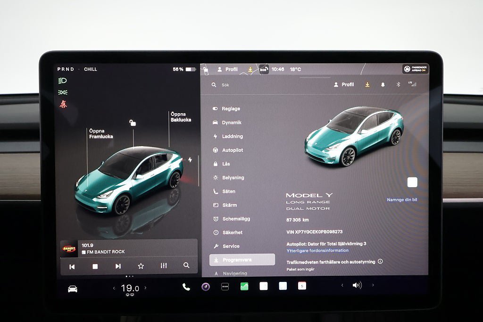Open the camera app icon
This screenshot has height=322, width=483.
206,287
